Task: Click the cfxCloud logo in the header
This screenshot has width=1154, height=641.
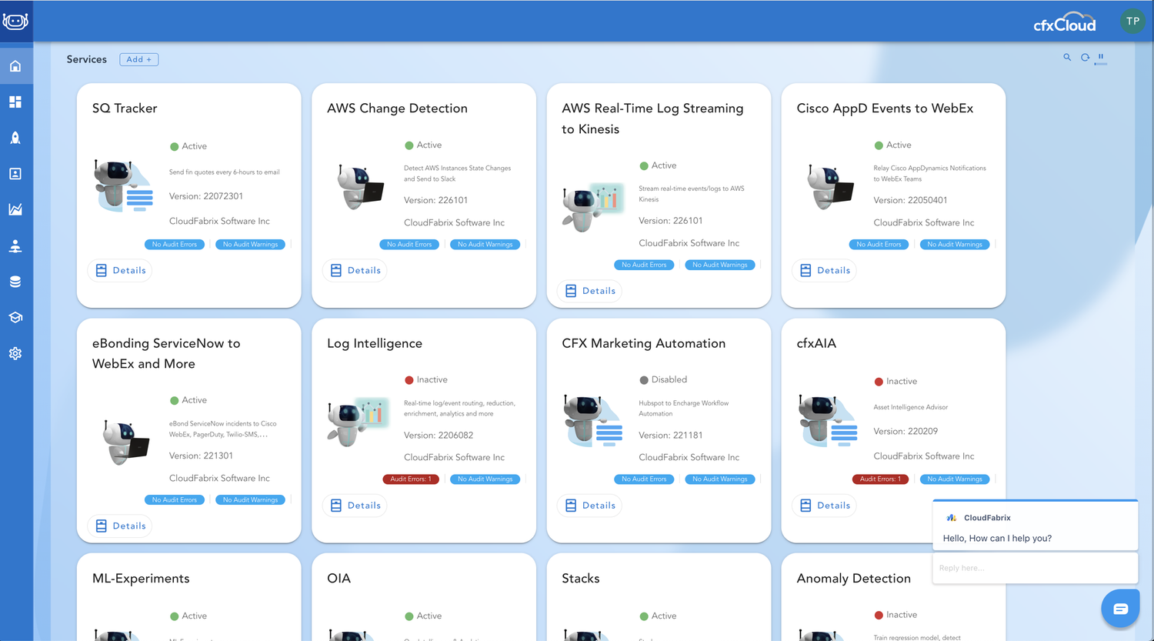Action: [1065, 22]
